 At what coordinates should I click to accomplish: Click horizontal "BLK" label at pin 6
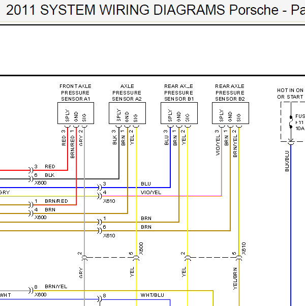[50, 175]
